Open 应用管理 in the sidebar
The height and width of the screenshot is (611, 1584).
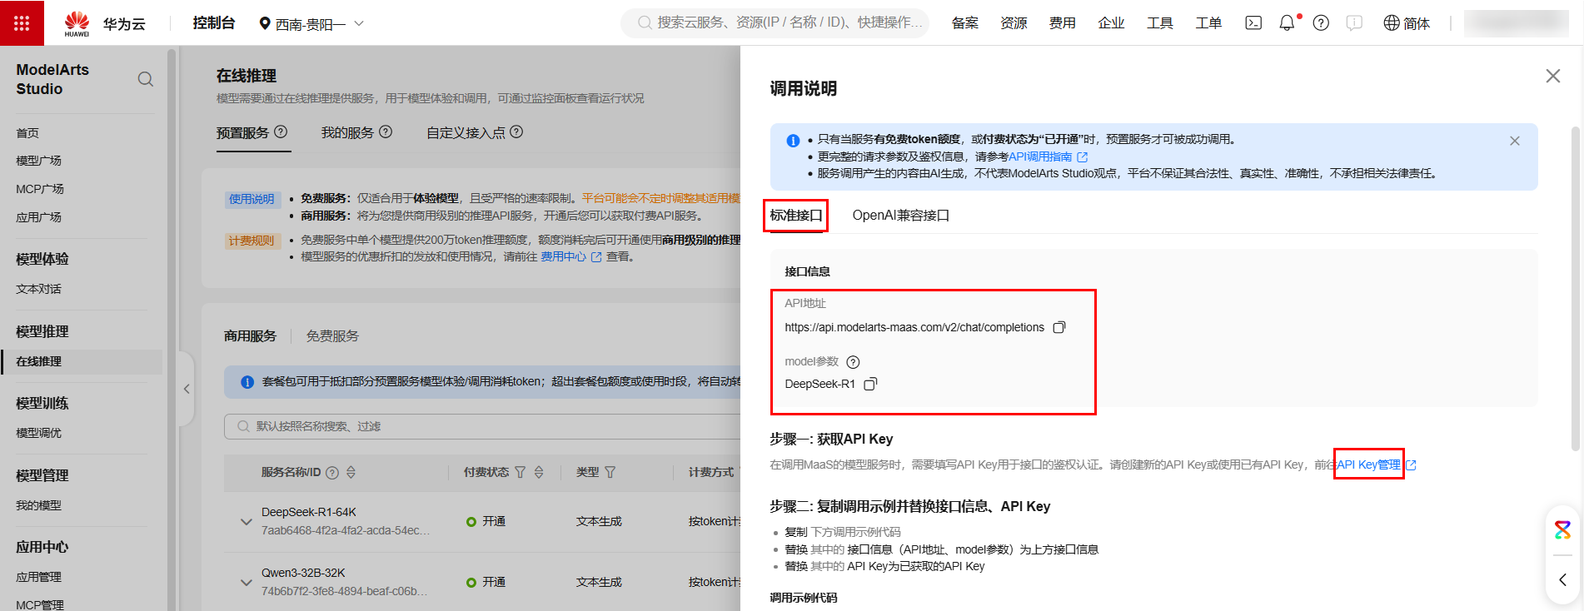coord(39,577)
